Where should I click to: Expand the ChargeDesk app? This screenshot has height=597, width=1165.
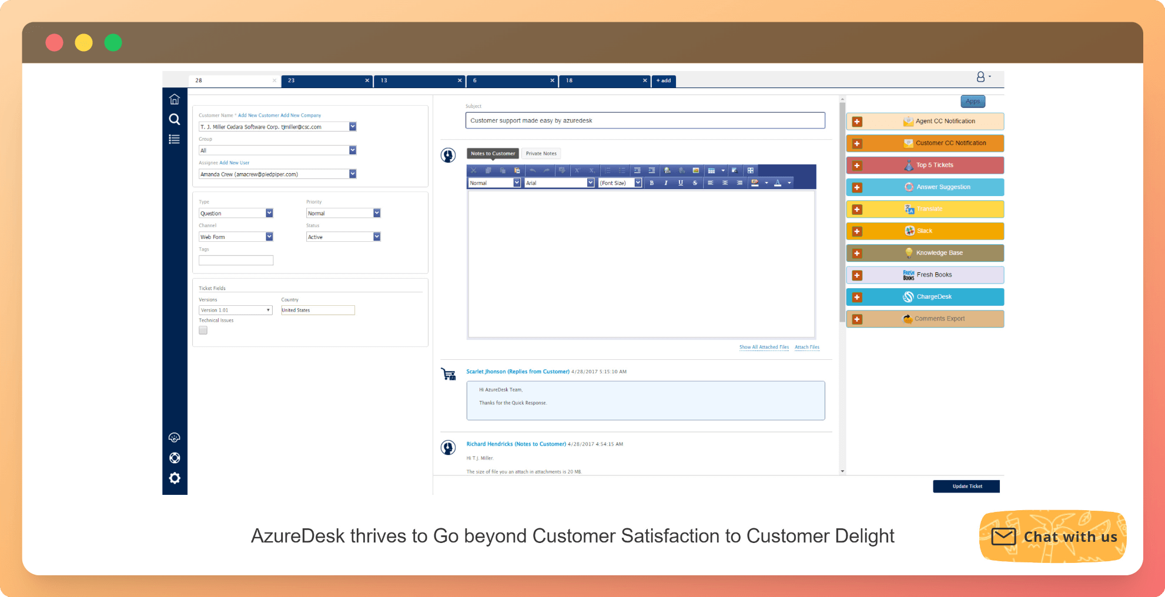(857, 297)
